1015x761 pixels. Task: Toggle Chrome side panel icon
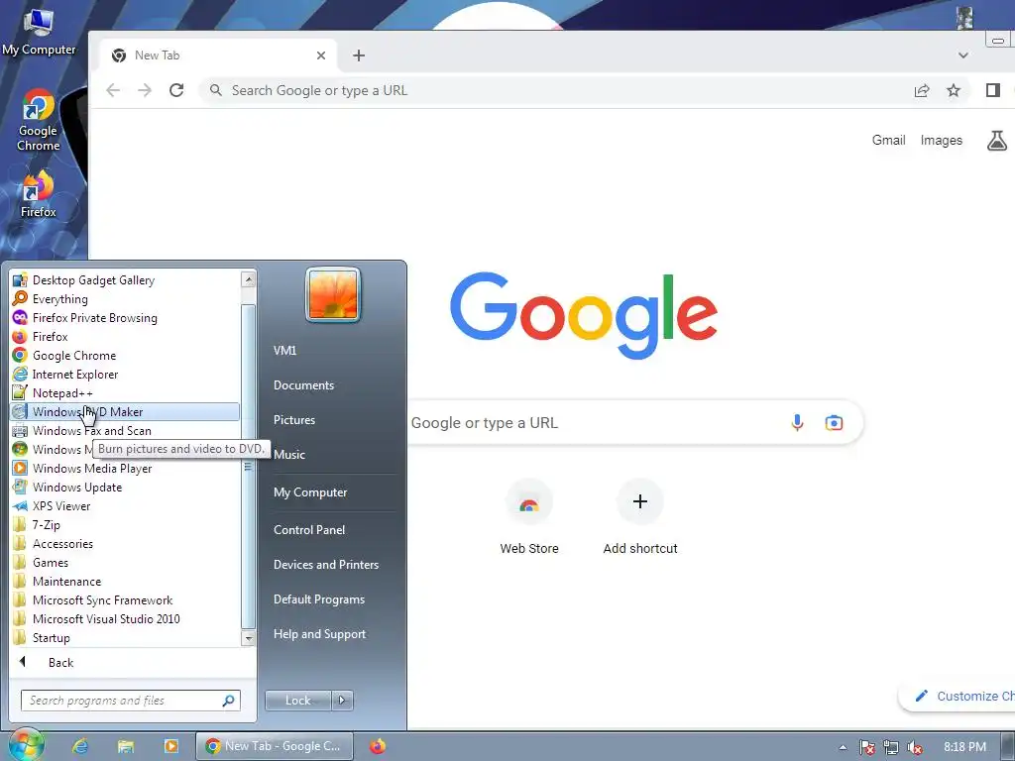(993, 90)
